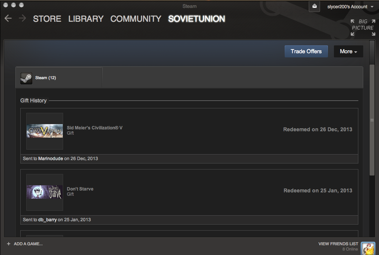Select the Steam (12) inventory tab
The width and height of the screenshot is (379, 255).
59,78
